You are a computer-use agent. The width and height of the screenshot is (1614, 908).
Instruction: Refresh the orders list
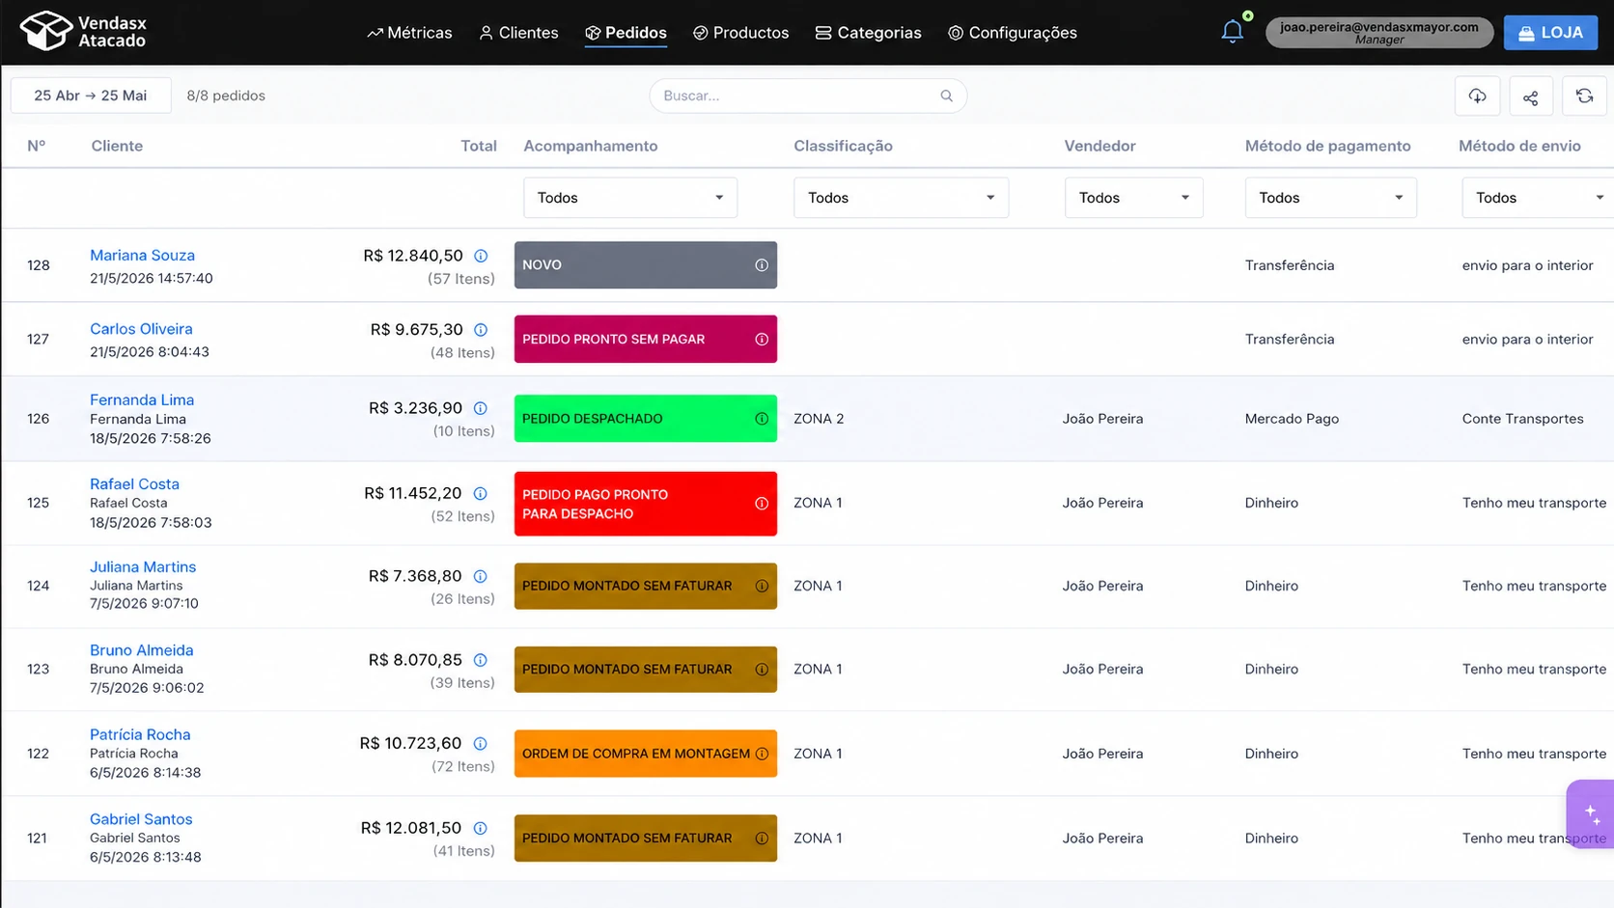tap(1584, 96)
